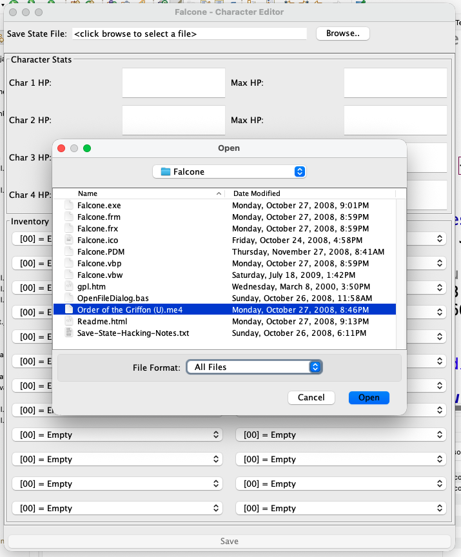This screenshot has height=557, width=461.
Task: Click the Browse button for save state
Action: click(x=343, y=34)
